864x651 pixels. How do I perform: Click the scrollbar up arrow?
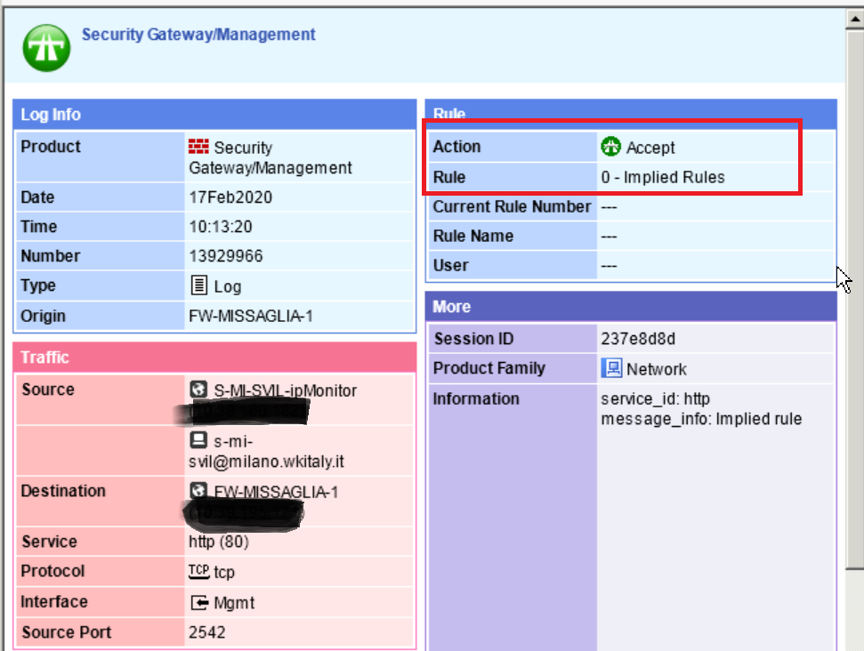854,18
